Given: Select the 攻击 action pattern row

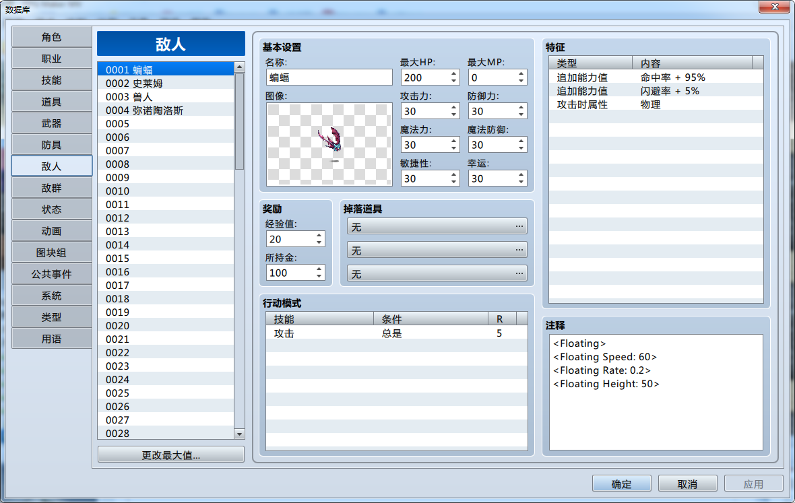Looking at the screenshot, I should tap(396, 333).
